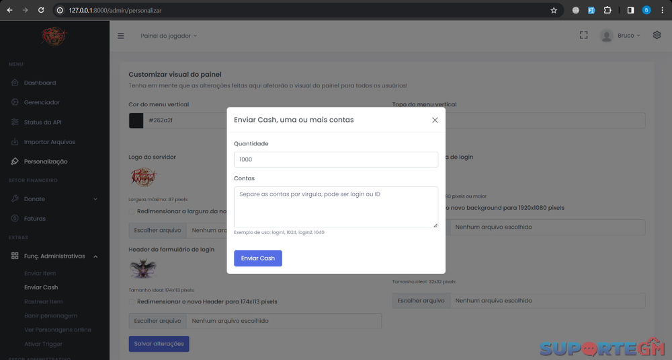Expand the Painel do jogador dropdown
Viewport: 672px width, 360px height.
[169, 36]
